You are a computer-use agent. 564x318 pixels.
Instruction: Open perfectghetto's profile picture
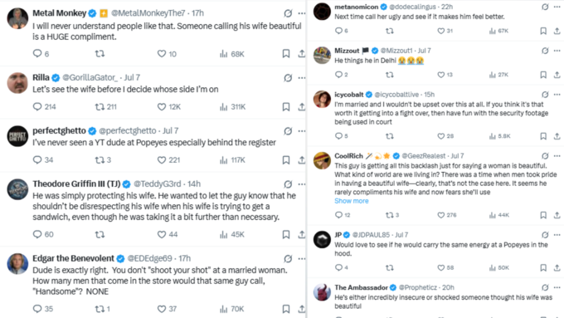point(17,136)
